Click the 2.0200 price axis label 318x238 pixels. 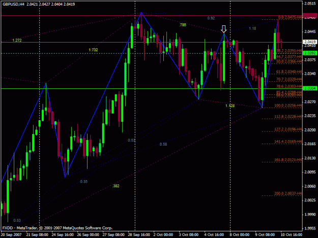point(310,130)
